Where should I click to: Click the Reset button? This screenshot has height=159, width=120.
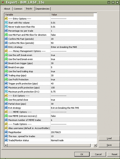(114, 154)
